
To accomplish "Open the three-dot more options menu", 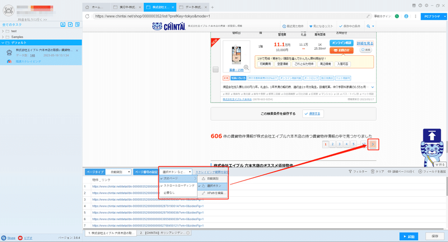I will [416, 16].
